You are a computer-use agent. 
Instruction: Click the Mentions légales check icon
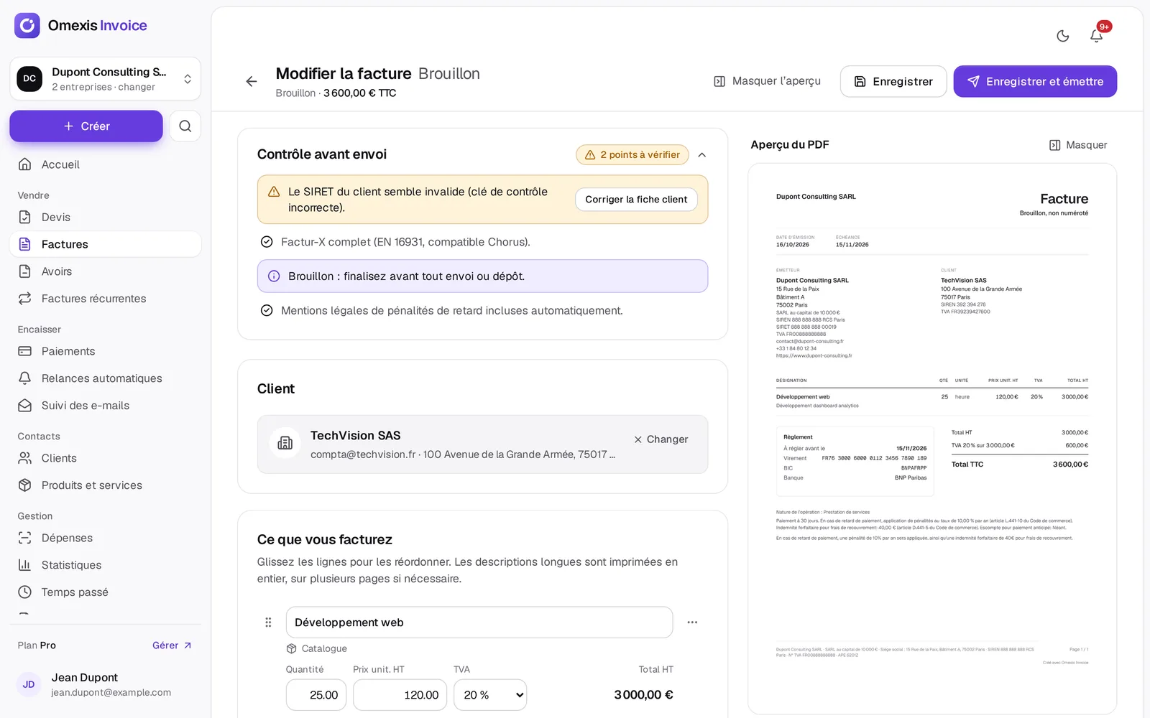coord(267,311)
